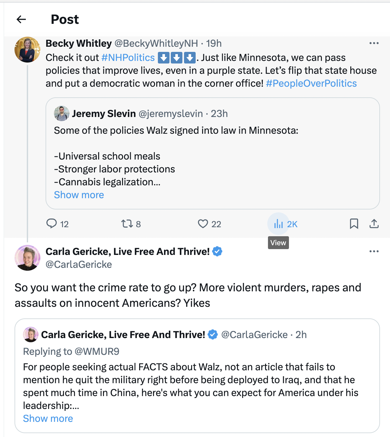Click the share icon on Becky's post

point(374,224)
